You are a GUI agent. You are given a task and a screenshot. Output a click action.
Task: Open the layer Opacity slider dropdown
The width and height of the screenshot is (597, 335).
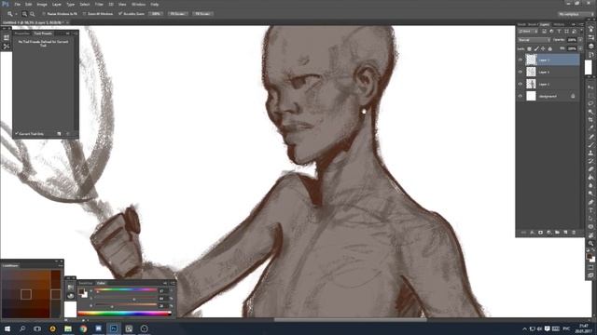[x=580, y=40]
